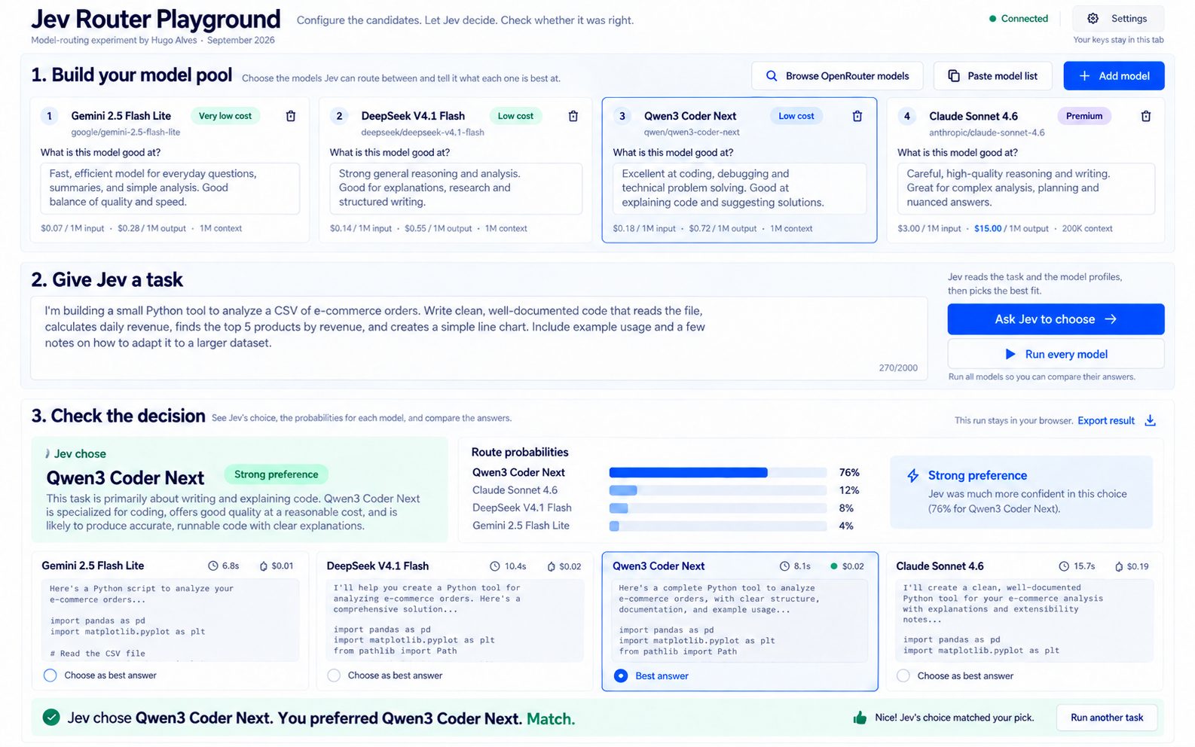Click Run every model button
1195x747 pixels.
pyautogui.click(x=1056, y=354)
